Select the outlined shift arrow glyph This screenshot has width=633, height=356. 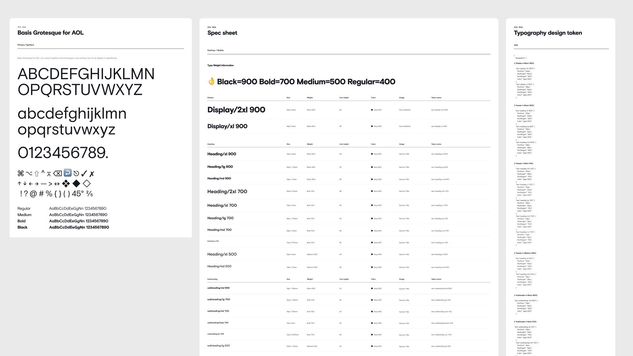pos(37,173)
